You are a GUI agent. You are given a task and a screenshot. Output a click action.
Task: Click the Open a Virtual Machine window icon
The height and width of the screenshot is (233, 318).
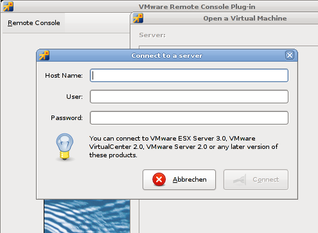tap(138, 18)
